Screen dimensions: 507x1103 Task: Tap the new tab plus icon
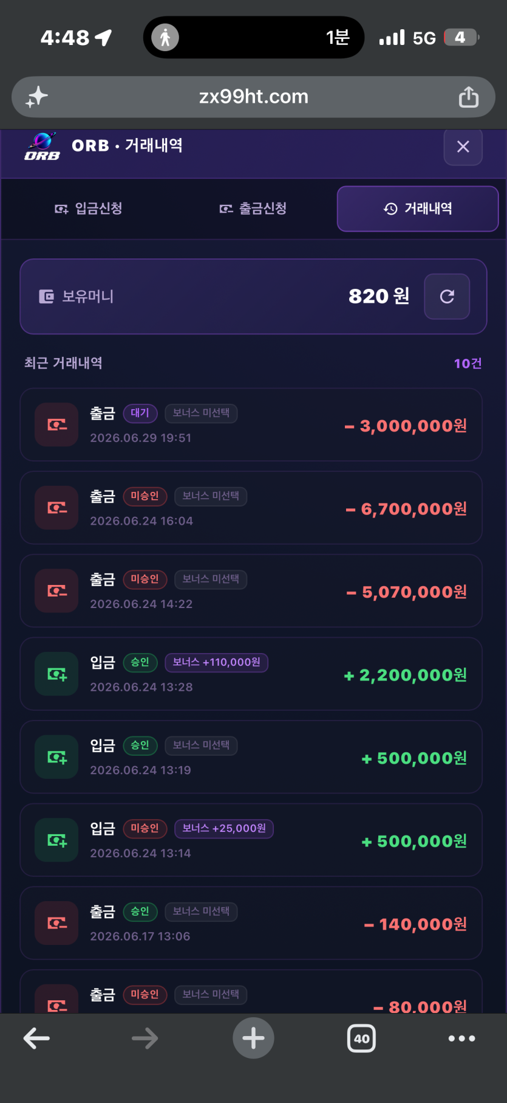(x=253, y=1038)
